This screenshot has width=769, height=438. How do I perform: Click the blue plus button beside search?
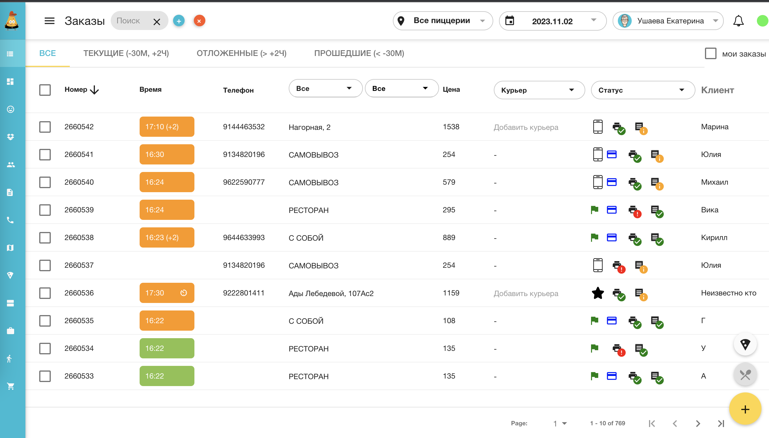tap(179, 21)
